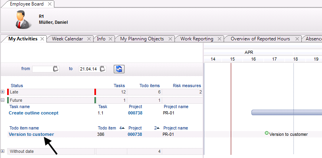Viewport: 322px width, 158px height.
Task: Open Overview of Reported Hours tab
Action: 260,39
